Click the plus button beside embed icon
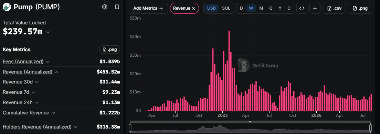This screenshot has width=380, height=134. (x=315, y=8)
